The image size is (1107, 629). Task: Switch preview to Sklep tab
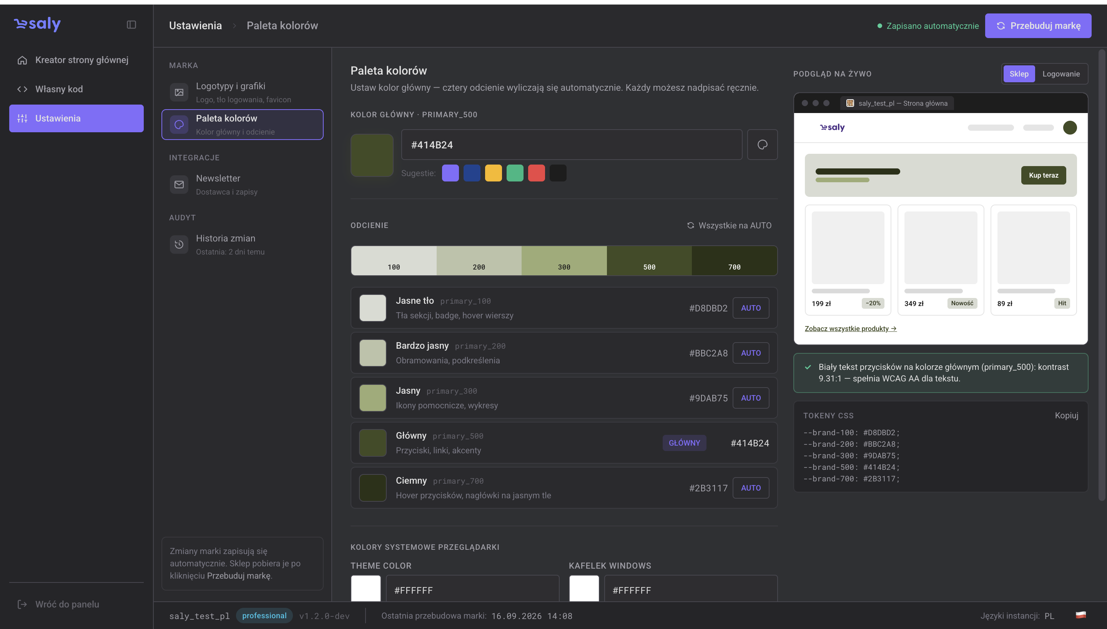pyautogui.click(x=1019, y=74)
